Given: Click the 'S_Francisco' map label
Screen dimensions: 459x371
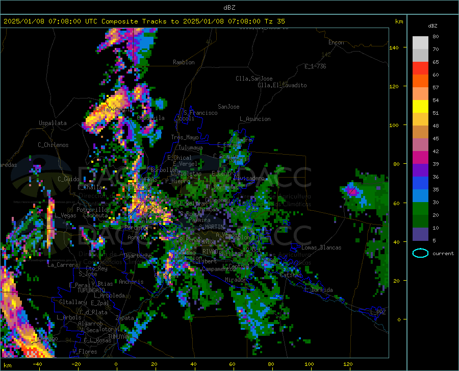Looking at the screenshot, I should pyautogui.click(x=200, y=113).
